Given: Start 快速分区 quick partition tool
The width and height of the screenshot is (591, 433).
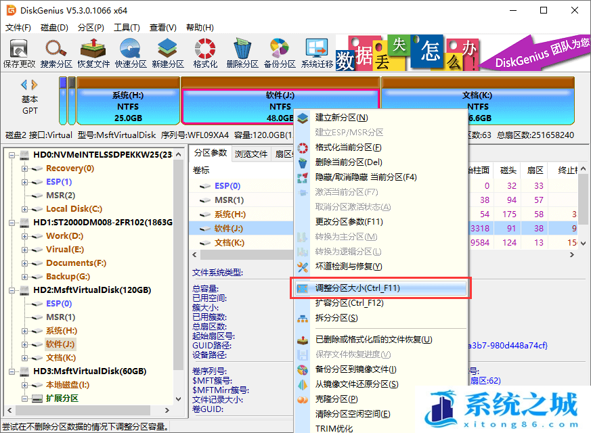Looking at the screenshot, I should [131, 53].
